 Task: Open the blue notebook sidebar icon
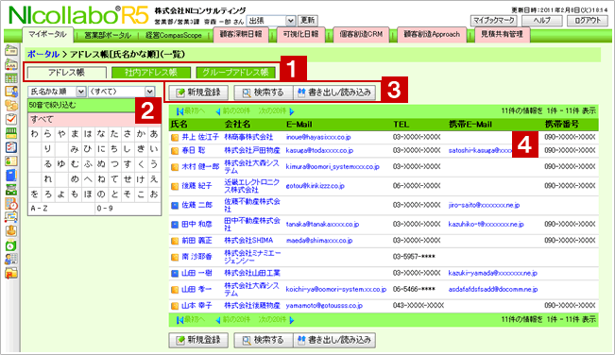point(11,175)
